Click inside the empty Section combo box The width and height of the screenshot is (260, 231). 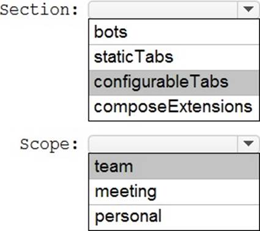163,10
